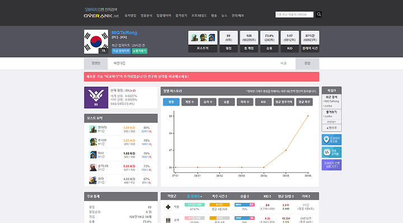Viewport: 403px width, 223px height.
Task: Open the compare tab
Action: (283, 63)
